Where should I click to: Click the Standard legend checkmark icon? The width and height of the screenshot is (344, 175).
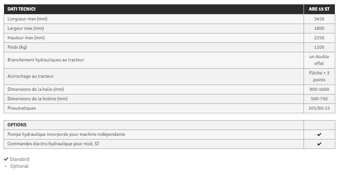coord(6,159)
